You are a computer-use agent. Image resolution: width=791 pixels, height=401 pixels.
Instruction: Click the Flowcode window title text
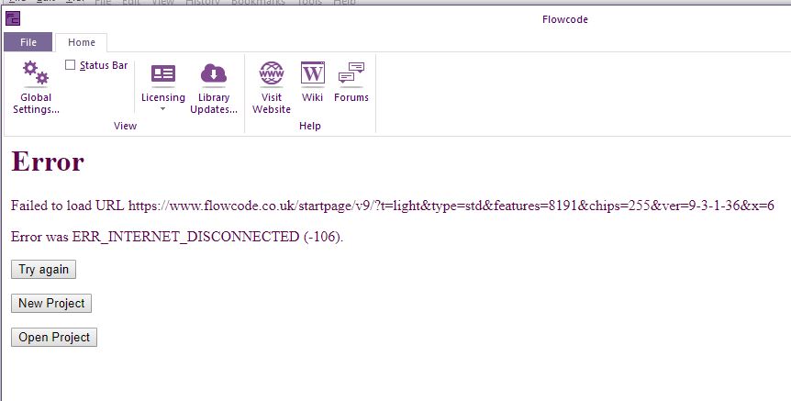[x=565, y=19]
